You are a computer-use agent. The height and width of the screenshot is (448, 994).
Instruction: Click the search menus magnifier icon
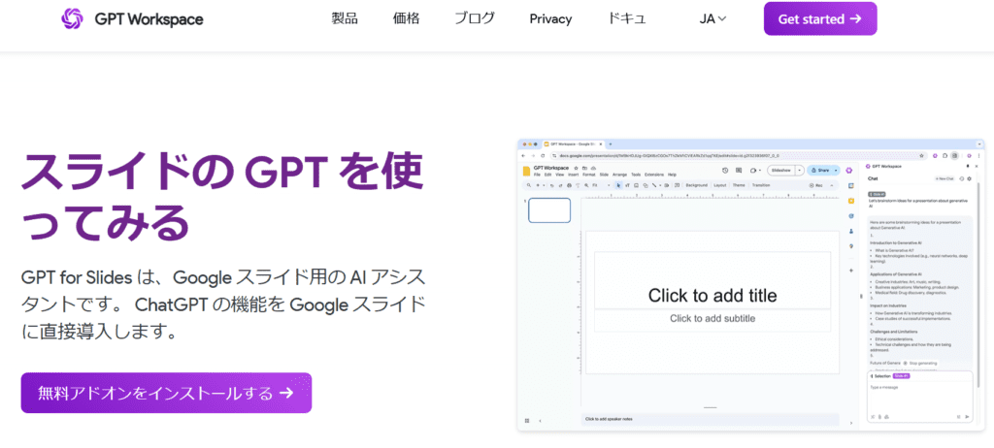(529, 185)
